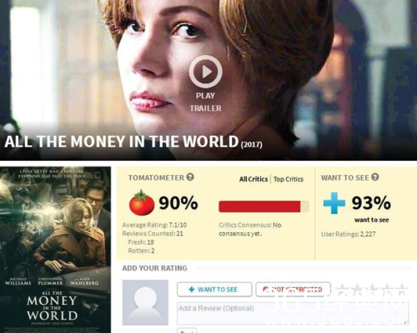Click the PLAY TRAILER text label

click(x=205, y=102)
